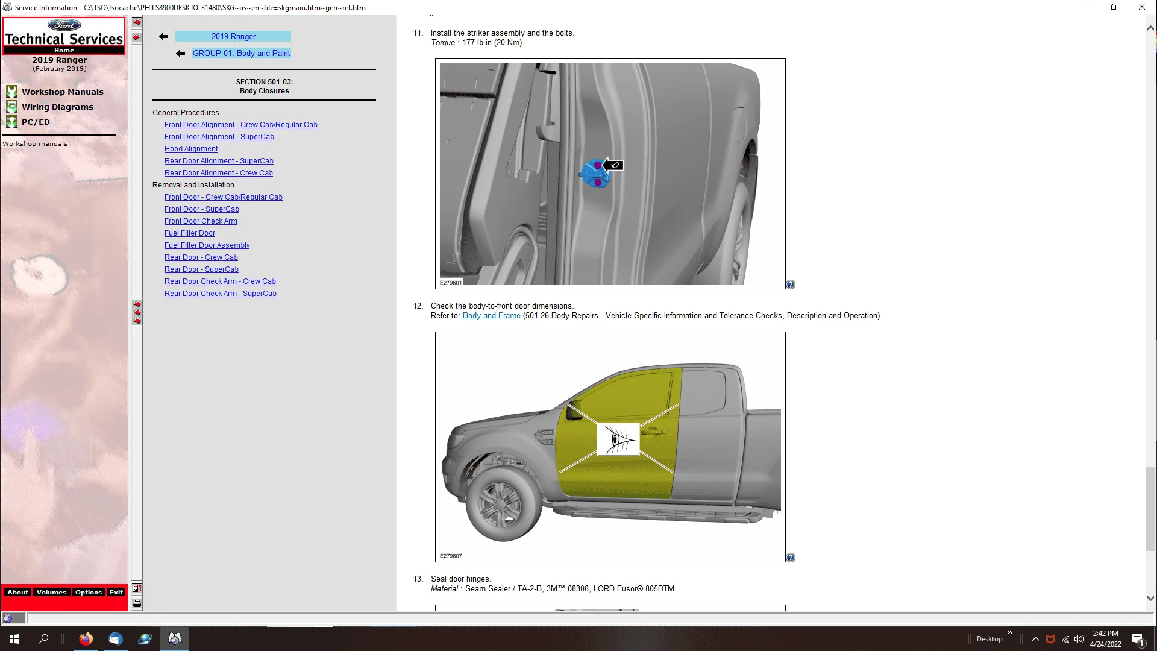Click the content pane scroll down arrow
Screen dimensions: 1157x651
tap(1150, 599)
